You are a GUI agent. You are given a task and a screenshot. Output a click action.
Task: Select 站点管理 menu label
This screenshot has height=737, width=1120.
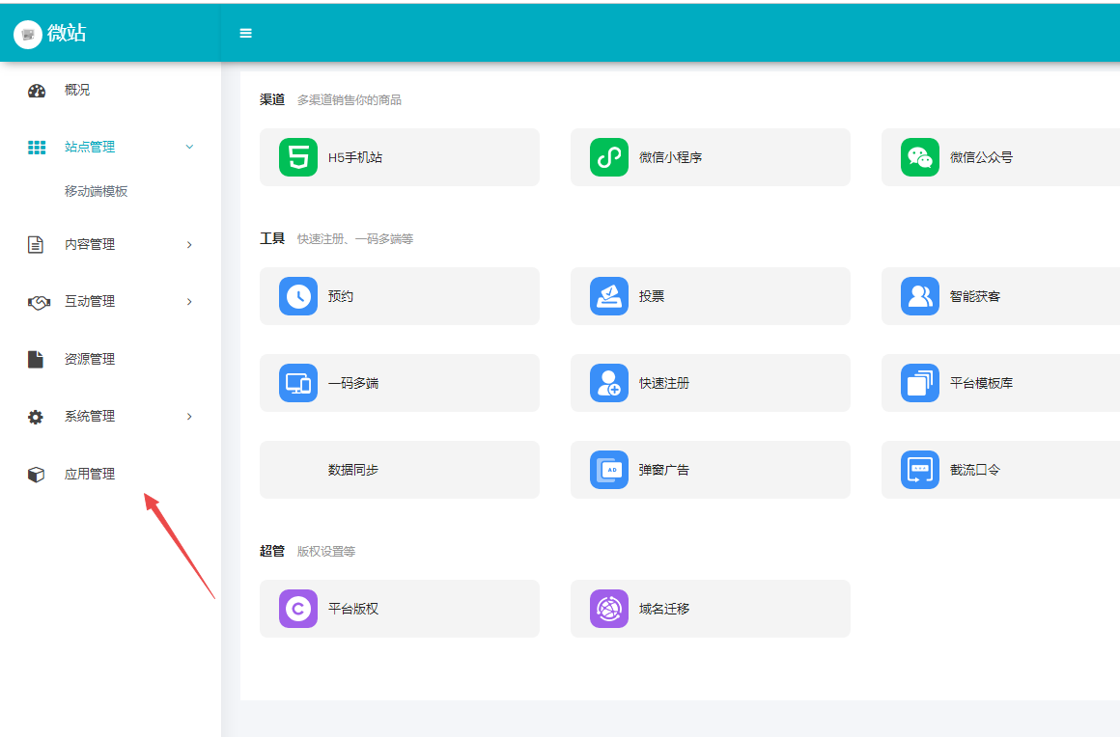(89, 147)
